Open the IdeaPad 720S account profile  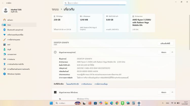12,11
